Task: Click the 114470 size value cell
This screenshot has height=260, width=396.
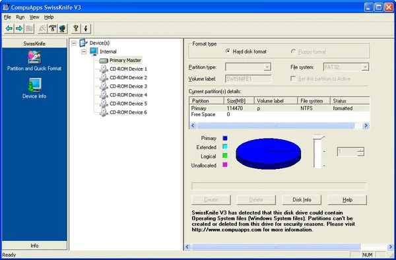Action: (x=235, y=108)
